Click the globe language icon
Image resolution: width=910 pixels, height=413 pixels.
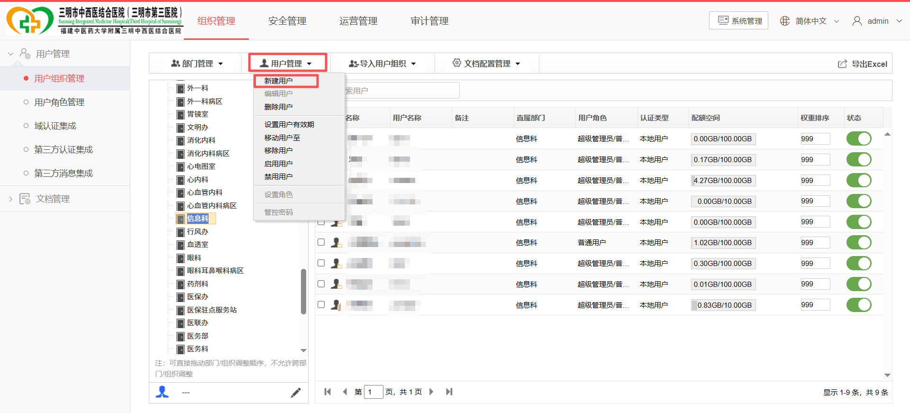point(785,21)
